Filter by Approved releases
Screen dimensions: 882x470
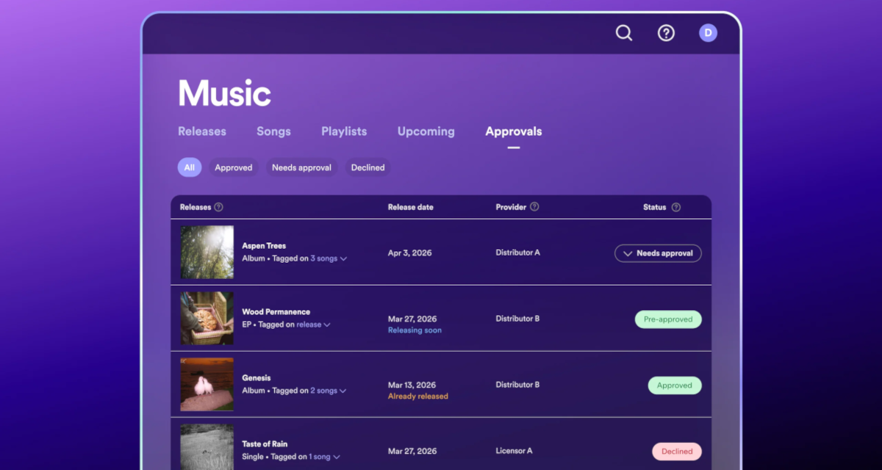pyautogui.click(x=233, y=167)
